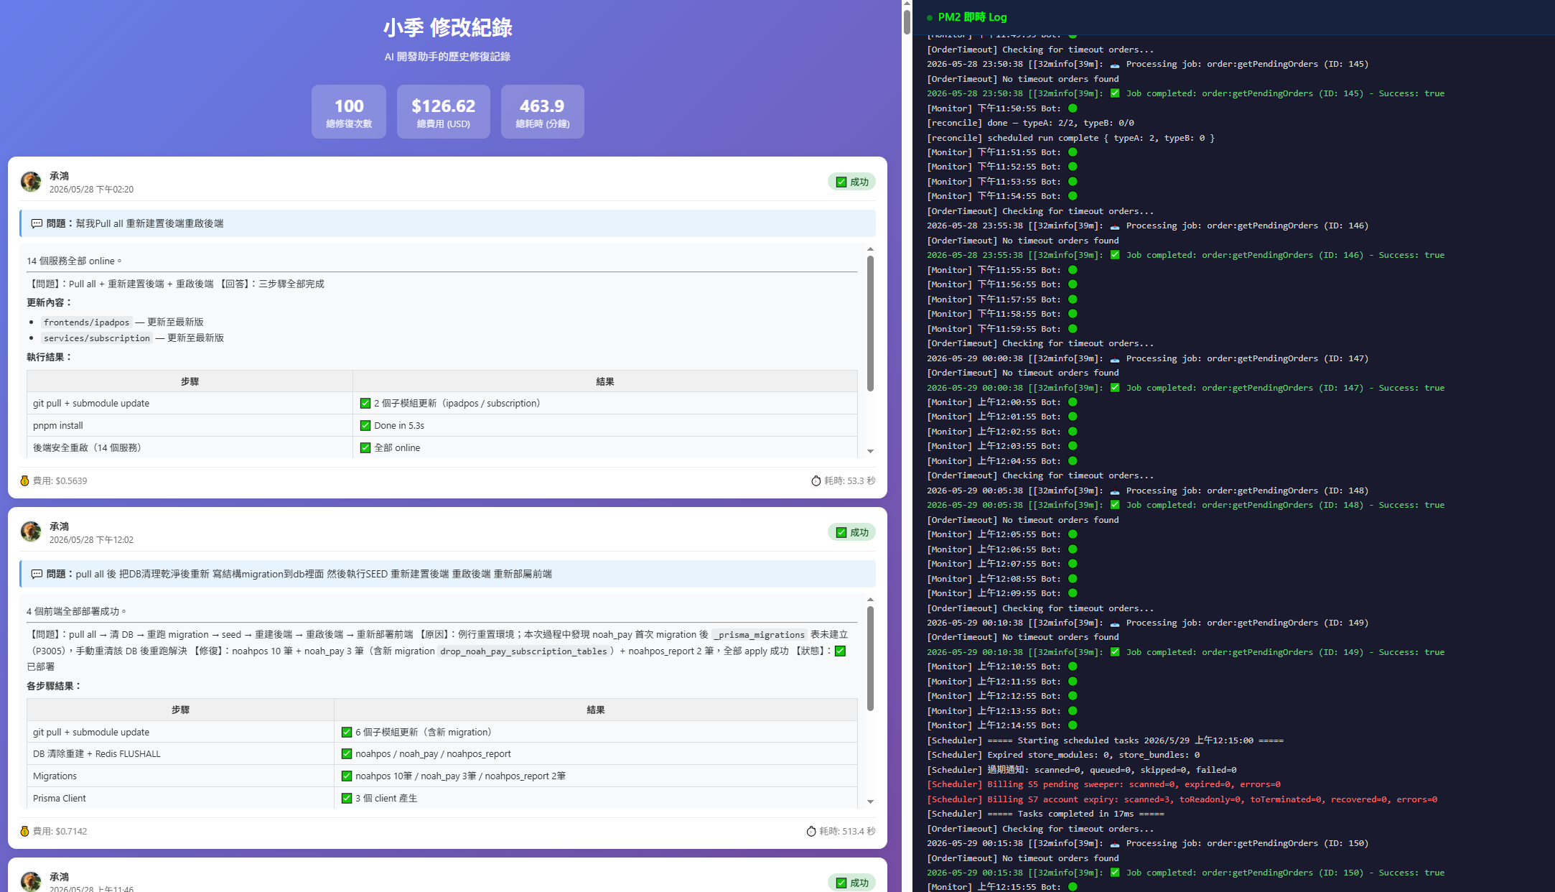
Task: Click the 步驟 header in the 執行結果 table
Action: (190, 381)
